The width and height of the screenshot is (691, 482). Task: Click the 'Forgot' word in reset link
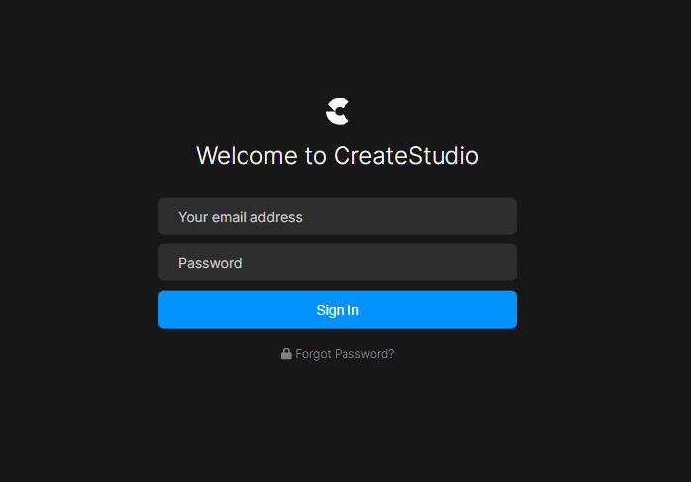coord(313,354)
